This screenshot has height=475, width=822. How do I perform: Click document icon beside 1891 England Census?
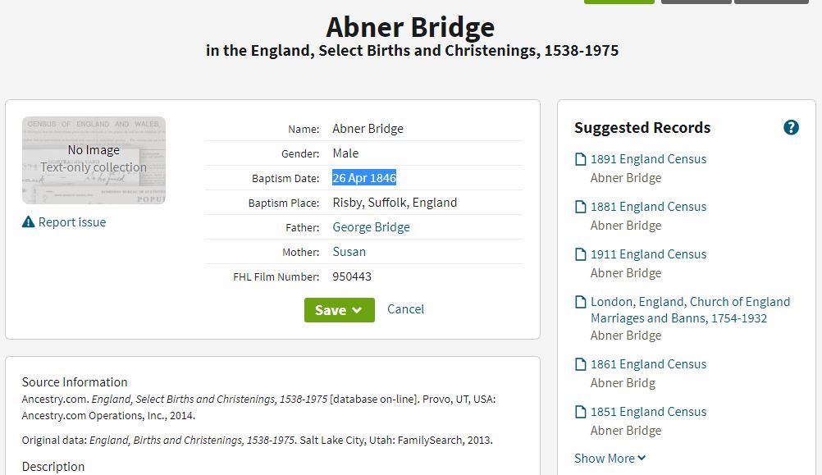[580, 159]
